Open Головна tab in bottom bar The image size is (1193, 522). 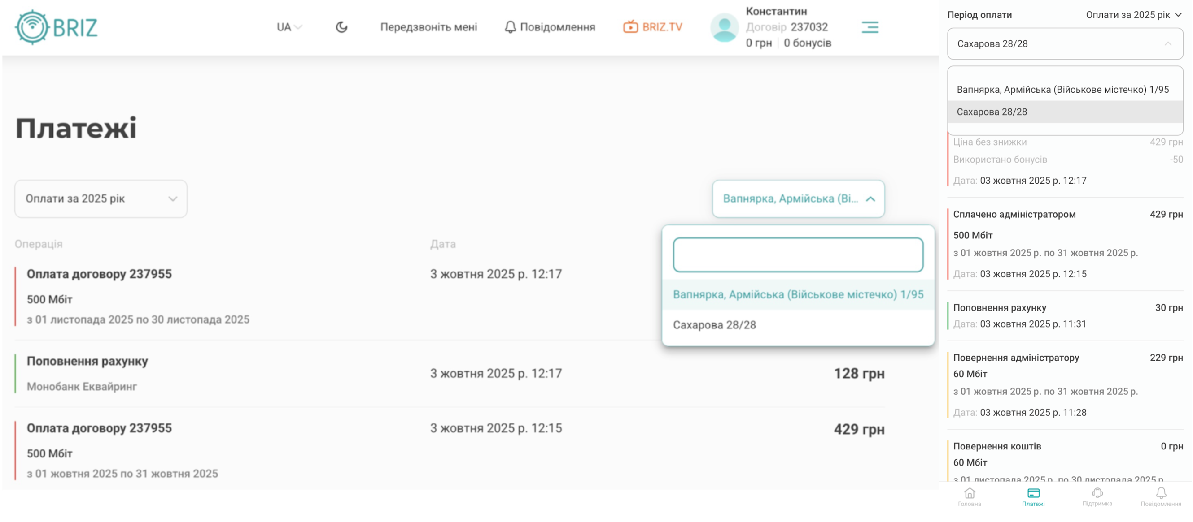(x=969, y=496)
